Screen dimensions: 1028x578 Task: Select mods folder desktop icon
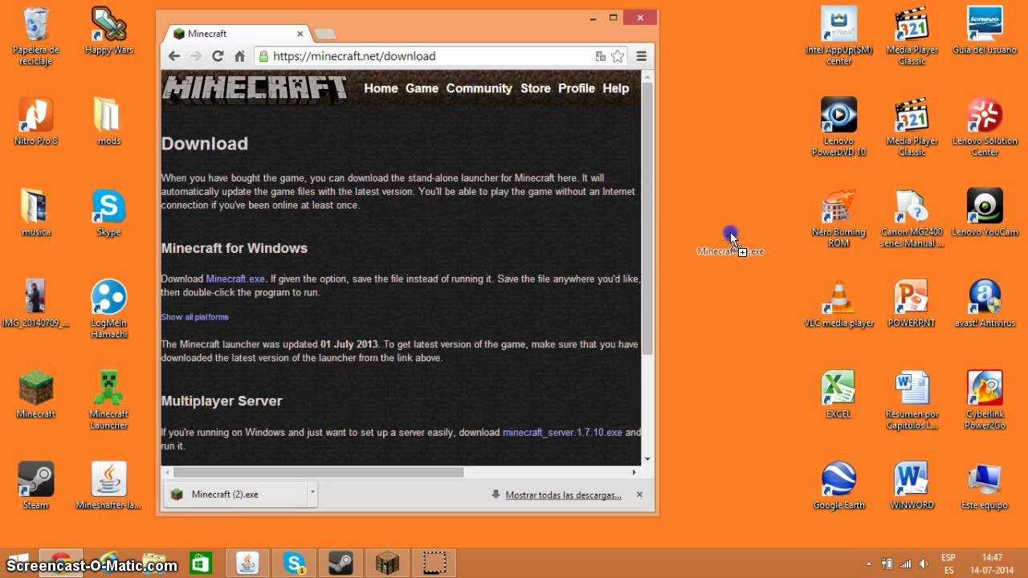(x=109, y=121)
